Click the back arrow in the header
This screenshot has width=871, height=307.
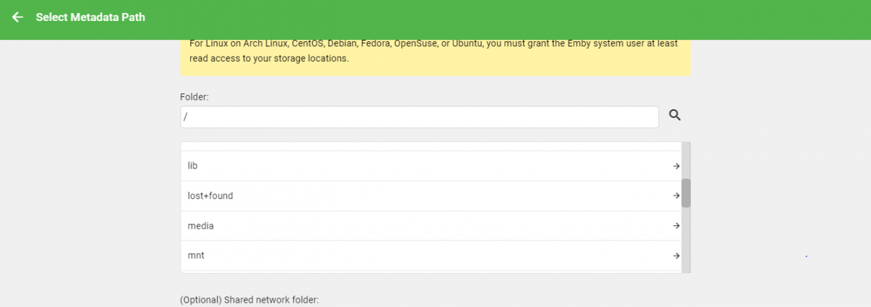pos(18,17)
